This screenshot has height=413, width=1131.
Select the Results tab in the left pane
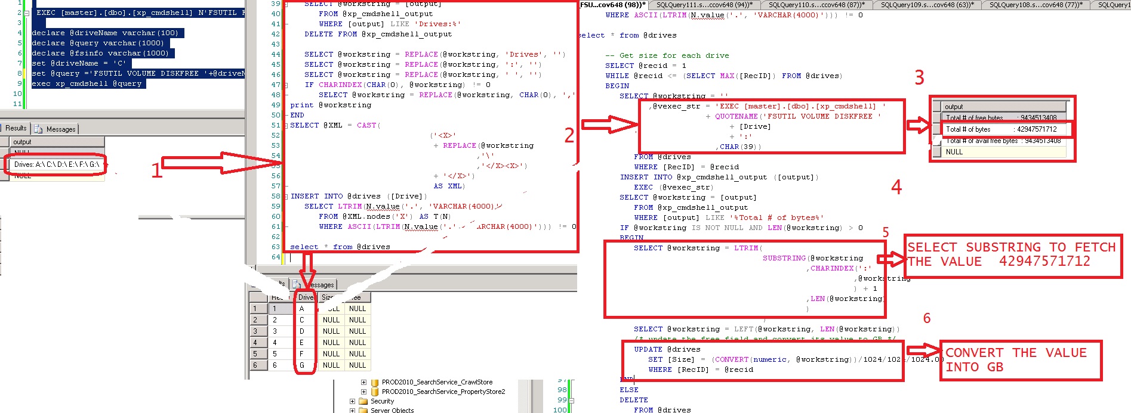coord(16,128)
